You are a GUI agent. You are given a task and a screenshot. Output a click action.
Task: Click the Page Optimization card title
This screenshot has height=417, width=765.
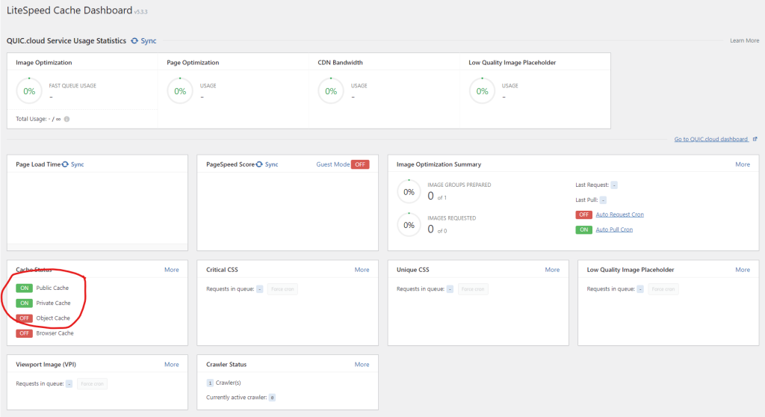[x=193, y=63]
